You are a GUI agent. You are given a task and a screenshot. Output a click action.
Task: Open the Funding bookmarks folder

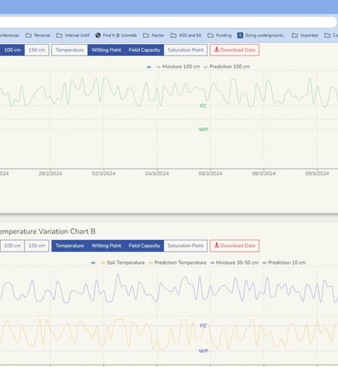220,35
